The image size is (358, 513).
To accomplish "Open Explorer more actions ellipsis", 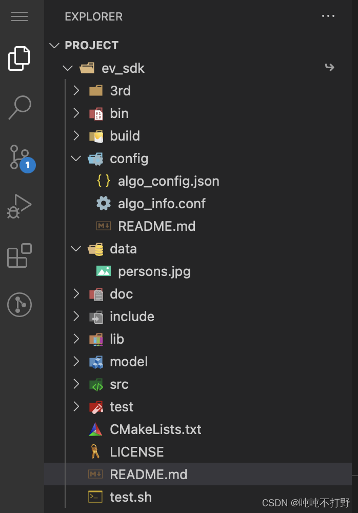I will tap(328, 16).
